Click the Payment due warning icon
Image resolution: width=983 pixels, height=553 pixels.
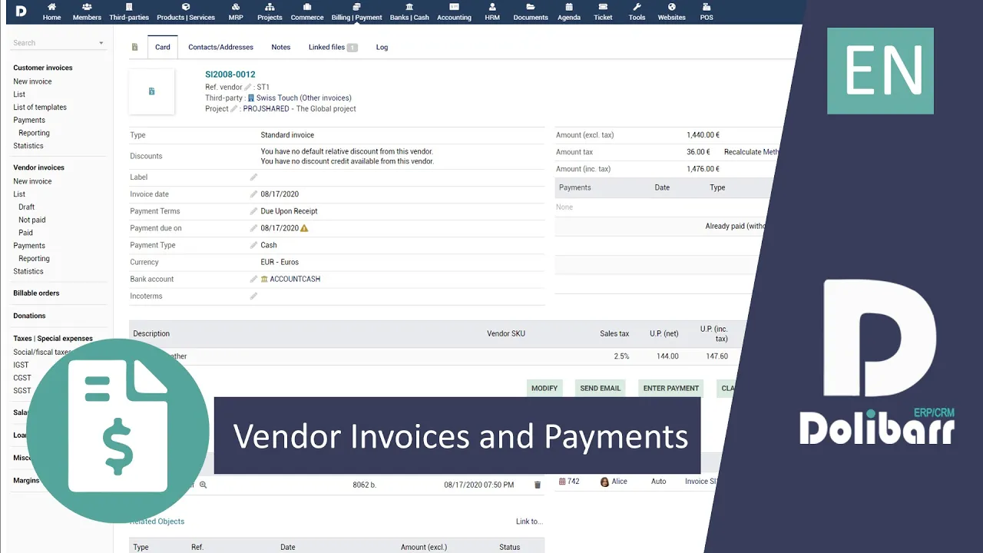pos(304,228)
